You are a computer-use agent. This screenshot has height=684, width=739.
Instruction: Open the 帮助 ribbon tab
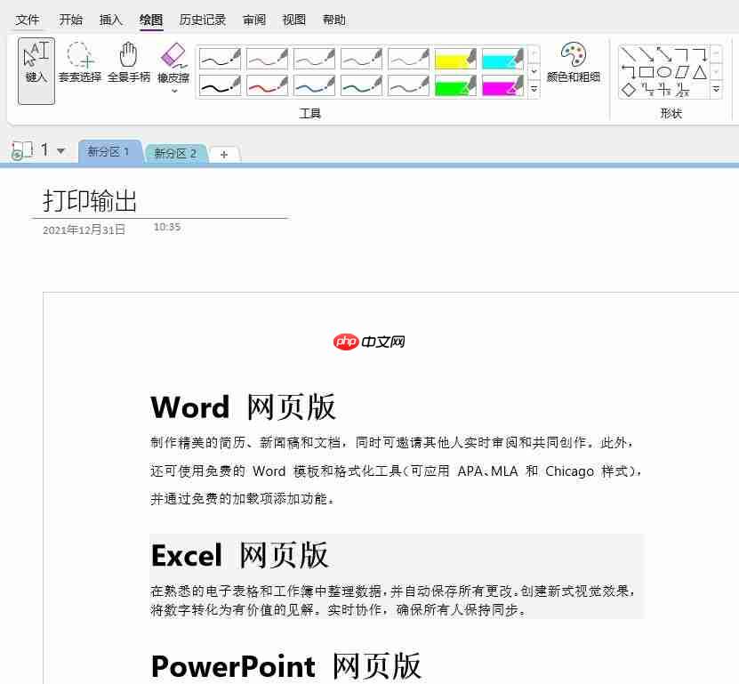coord(334,20)
